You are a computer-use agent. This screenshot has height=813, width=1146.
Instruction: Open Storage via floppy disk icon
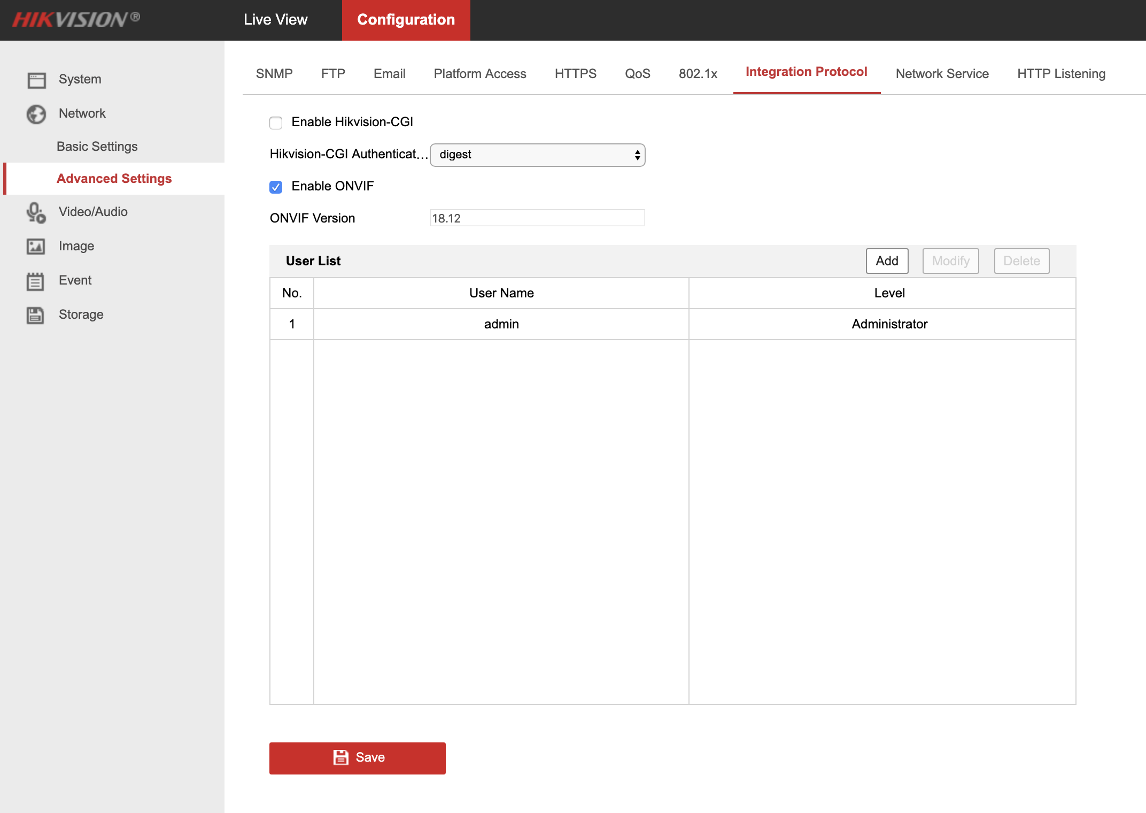(36, 315)
